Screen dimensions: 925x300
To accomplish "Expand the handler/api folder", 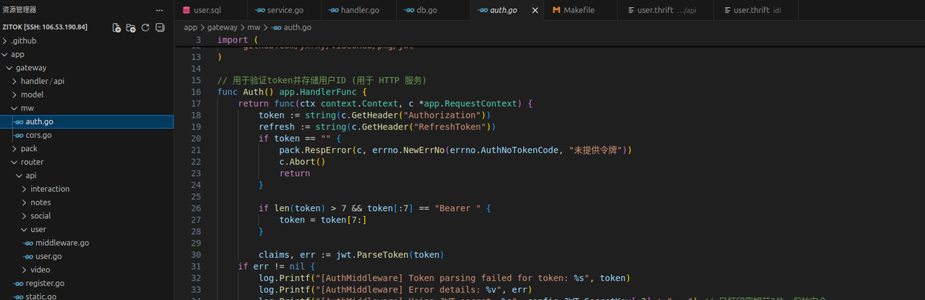I will pos(87,81).
